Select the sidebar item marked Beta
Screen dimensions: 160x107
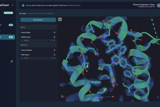tap(5, 25)
